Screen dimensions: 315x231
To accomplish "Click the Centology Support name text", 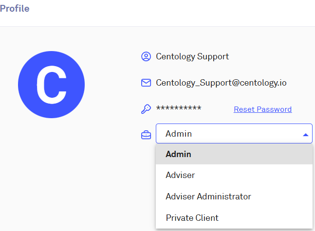I will (x=192, y=56).
